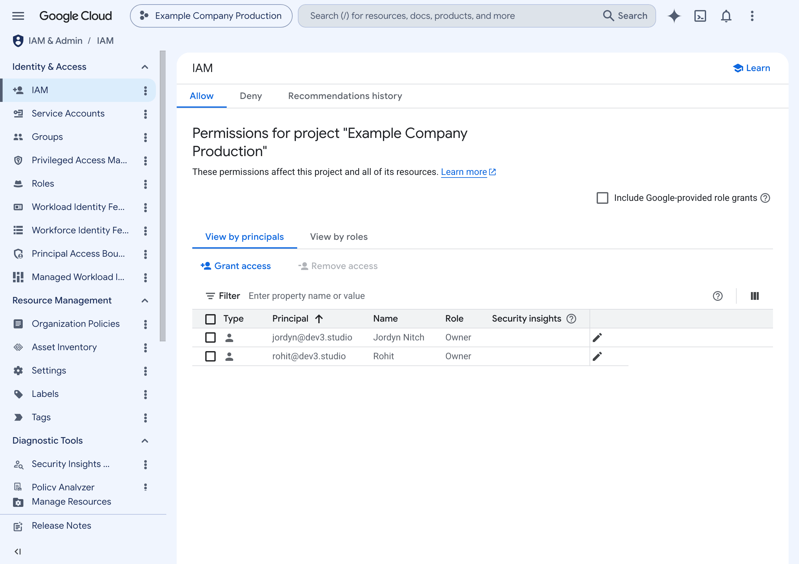Screen dimensions: 799x564
Task: Open Roles in sidebar
Action: pyautogui.click(x=43, y=183)
